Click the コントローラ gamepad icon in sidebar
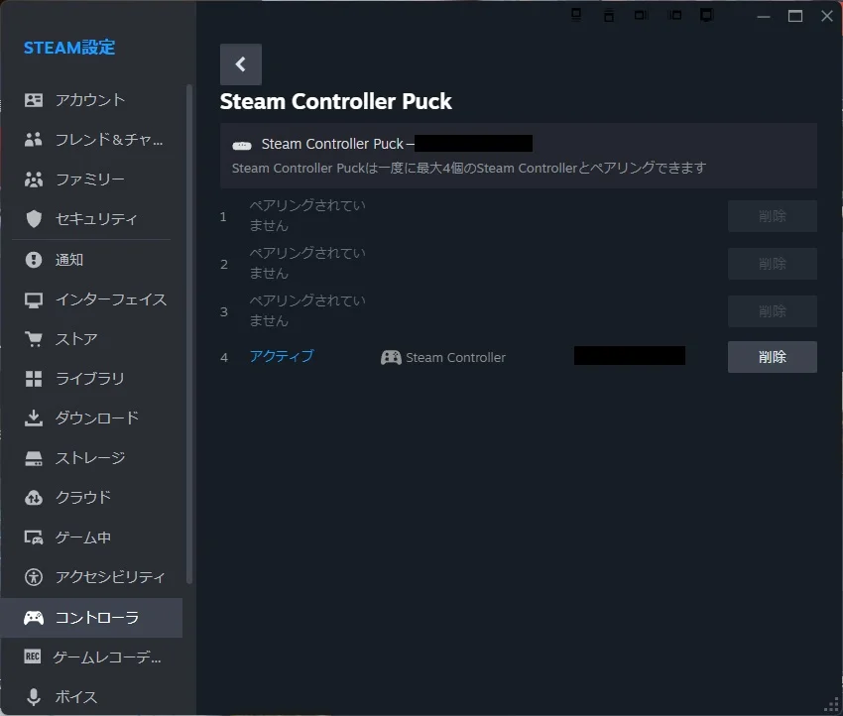Screen dimensions: 843x716 (x=34, y=618)
